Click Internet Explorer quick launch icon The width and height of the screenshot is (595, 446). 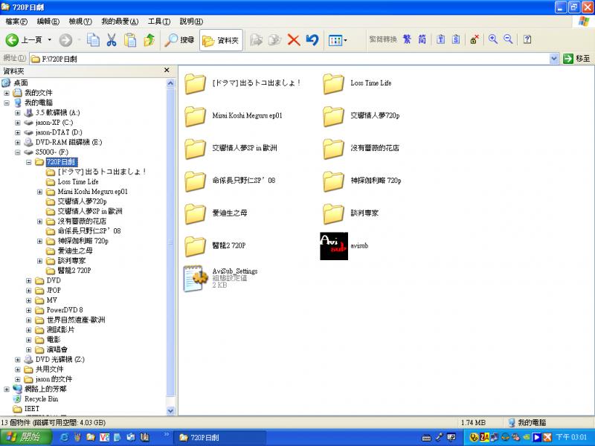coord(65,437)
